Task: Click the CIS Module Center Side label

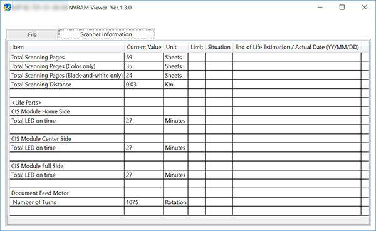Action: tap(41, 139)
